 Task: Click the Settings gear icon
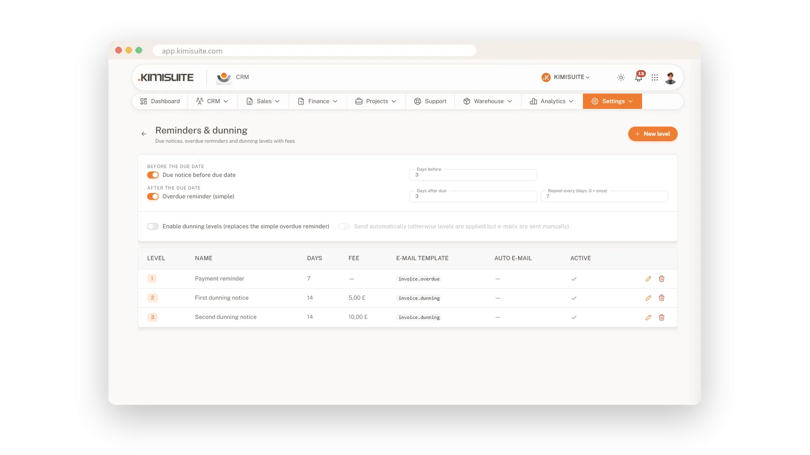[x=594, y=101]
